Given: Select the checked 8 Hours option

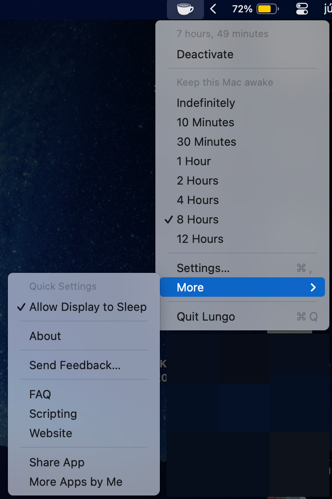Looking at the screenshot, I should coord(242,219).
